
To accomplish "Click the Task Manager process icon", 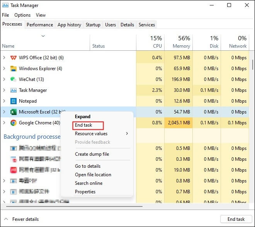I will tap(13, 90).
